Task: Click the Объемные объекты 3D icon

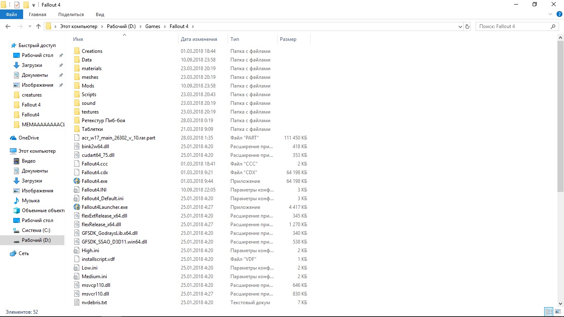Action: click(x=17, y=211)
